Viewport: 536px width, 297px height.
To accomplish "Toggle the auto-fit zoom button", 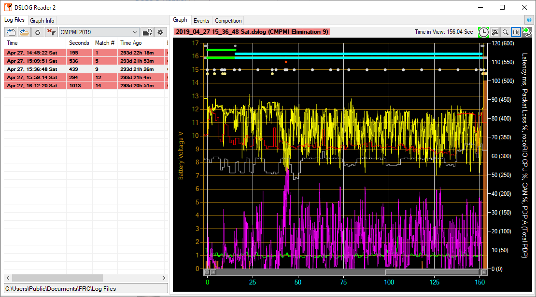I will (x=516, y=32).
